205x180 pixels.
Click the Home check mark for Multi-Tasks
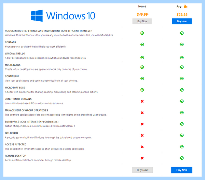142,67
